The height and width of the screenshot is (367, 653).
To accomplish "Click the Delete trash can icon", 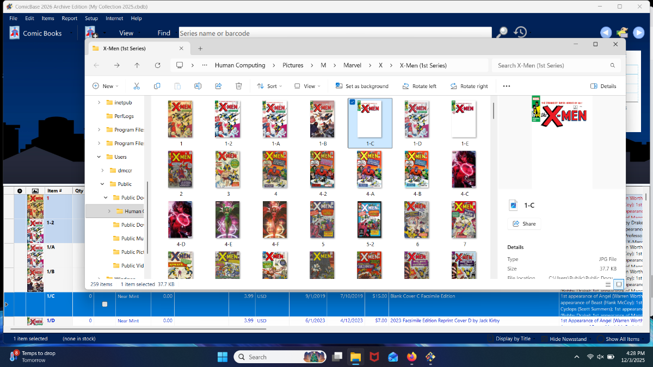I will coord(238,86).
